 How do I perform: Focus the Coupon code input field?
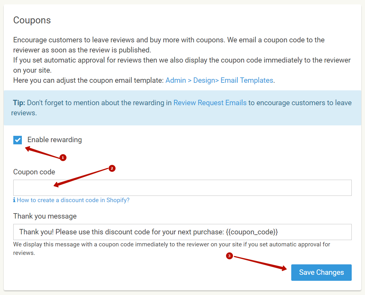(182, 188)
